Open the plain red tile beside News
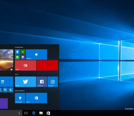The image size is (134, 116). pos(47,65)
